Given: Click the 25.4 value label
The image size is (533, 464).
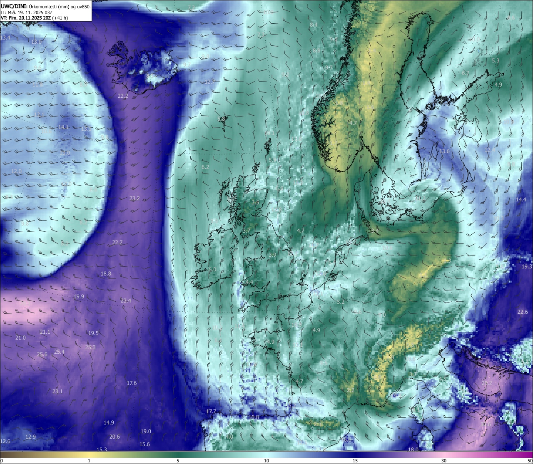Looking at the screenshot, I should point(59,352).
